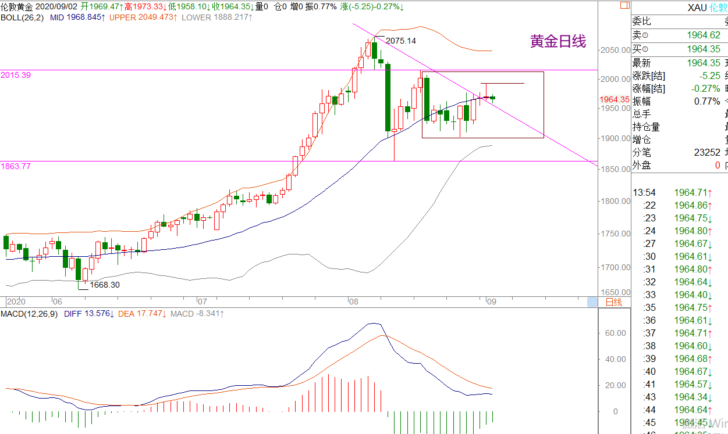The image size is (728, 434).
Task: Click the 2075.14 peak price label
Action: click(x=401, y=41)
